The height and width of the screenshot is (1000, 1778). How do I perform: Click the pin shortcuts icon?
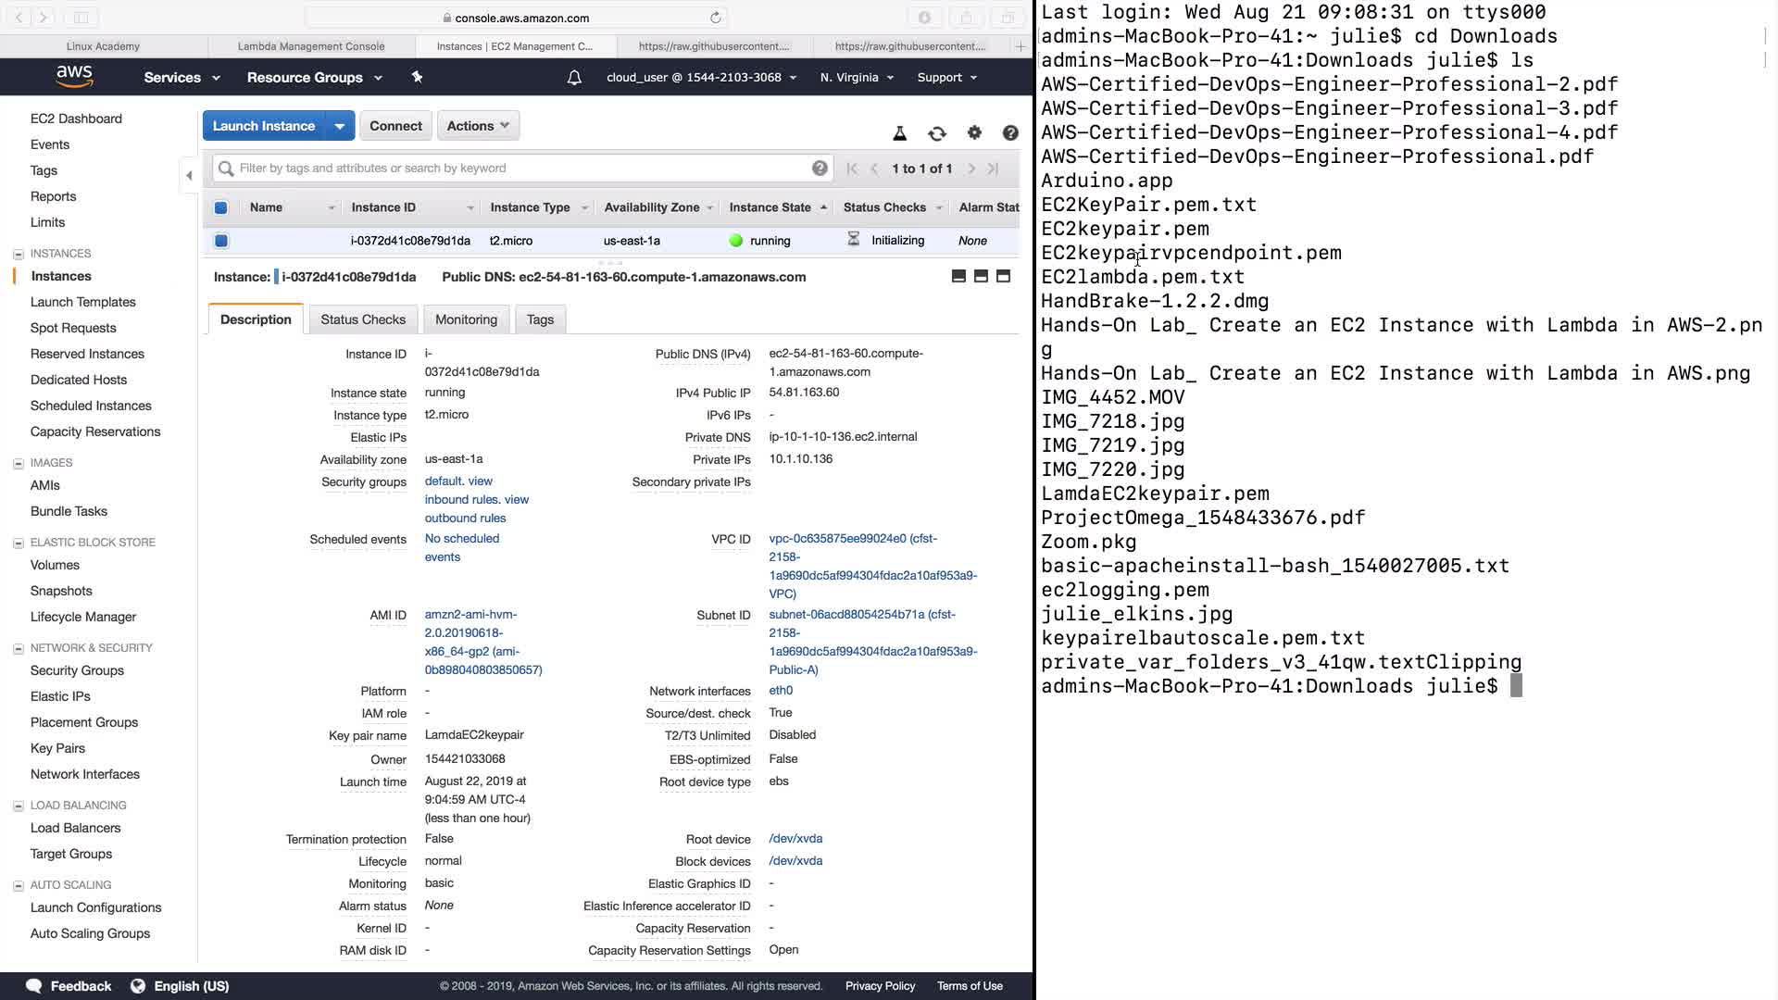pos(417,78)
